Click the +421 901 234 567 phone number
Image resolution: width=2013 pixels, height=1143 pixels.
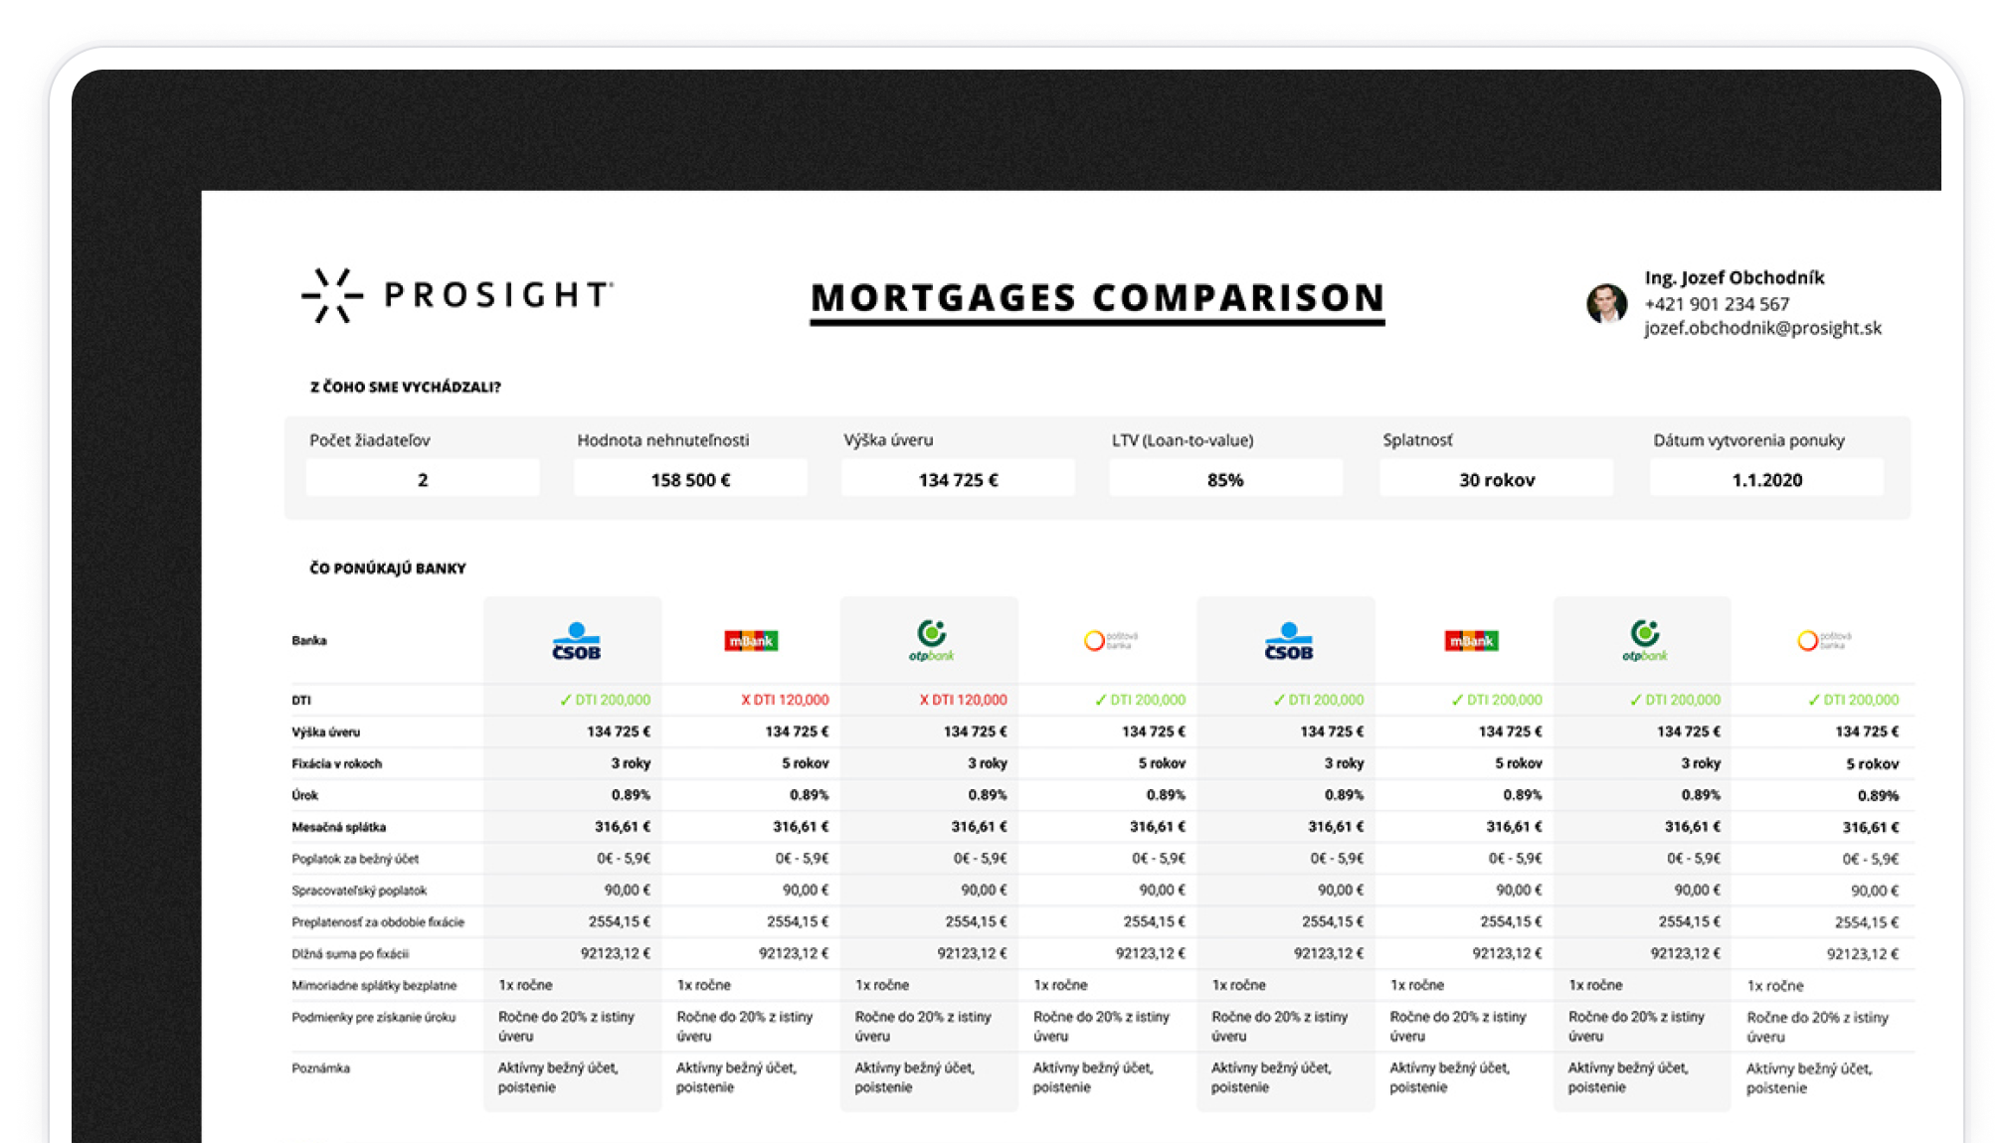[1716, 304]
